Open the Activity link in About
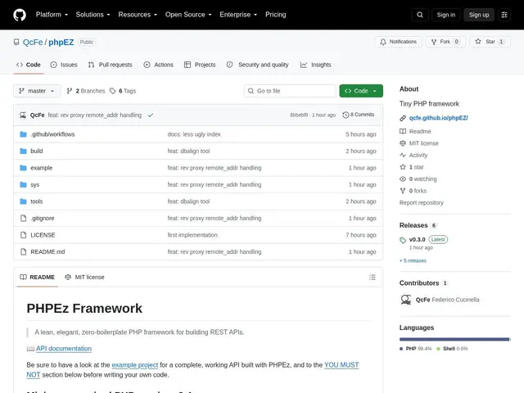The height and width of the screenshot is (393, 524). 413,155
